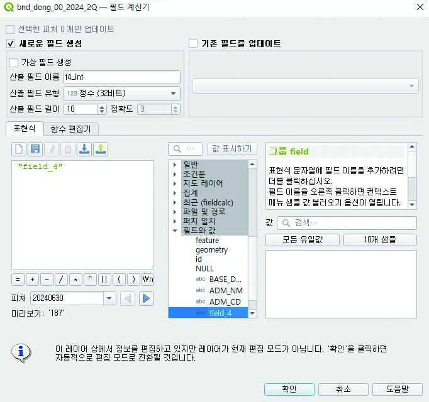This screenshot has height=402, width=429.
Task: Click the import user expressions icon
Action: pyautogui.click(x=84, y=149)
